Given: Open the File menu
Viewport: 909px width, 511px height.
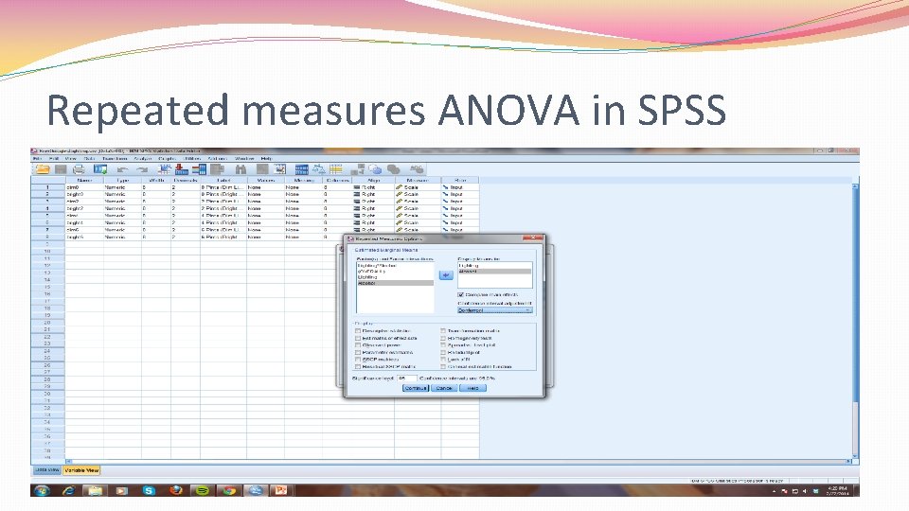Looking at the screenshot, I should (37, 158).
